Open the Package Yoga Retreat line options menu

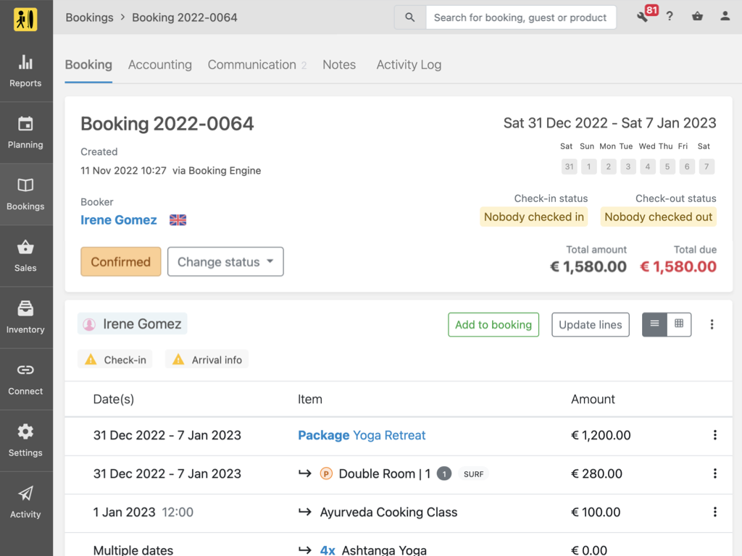coord(715,435)
